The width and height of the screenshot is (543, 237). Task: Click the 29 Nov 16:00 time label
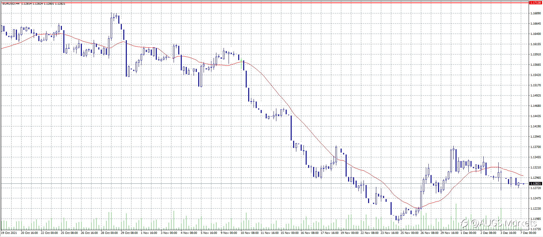[449, 233]
